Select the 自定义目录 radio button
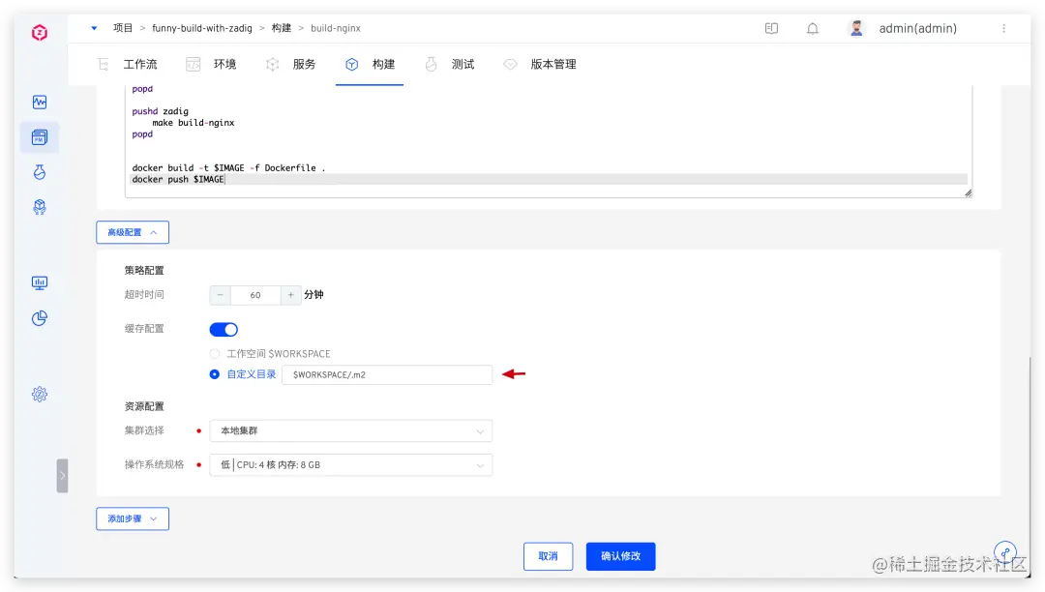Screen dimensions: 1045x592 [214, 374]
